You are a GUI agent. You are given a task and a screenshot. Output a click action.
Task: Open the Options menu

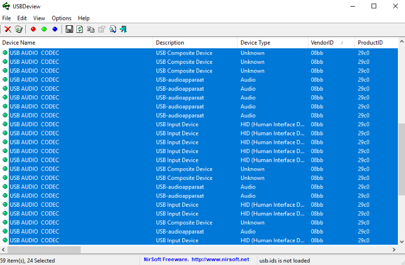point(61,18)
